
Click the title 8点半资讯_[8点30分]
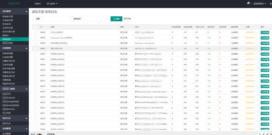click(x=59, y=43)
